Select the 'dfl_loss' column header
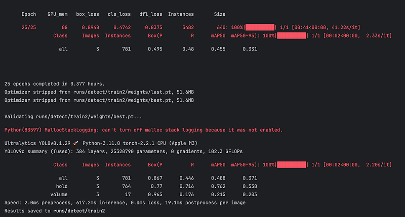The image size is (405, 217). (151, 14)
